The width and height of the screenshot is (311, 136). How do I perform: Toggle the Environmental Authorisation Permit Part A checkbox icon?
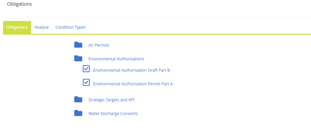[x=86, y=82]
